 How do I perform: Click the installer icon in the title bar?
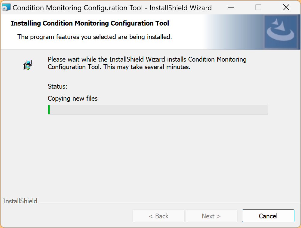[6, 8]
